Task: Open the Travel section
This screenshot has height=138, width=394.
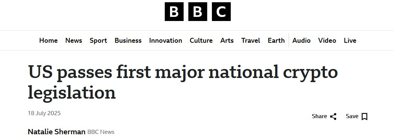Action: click(x=250, y=40)
